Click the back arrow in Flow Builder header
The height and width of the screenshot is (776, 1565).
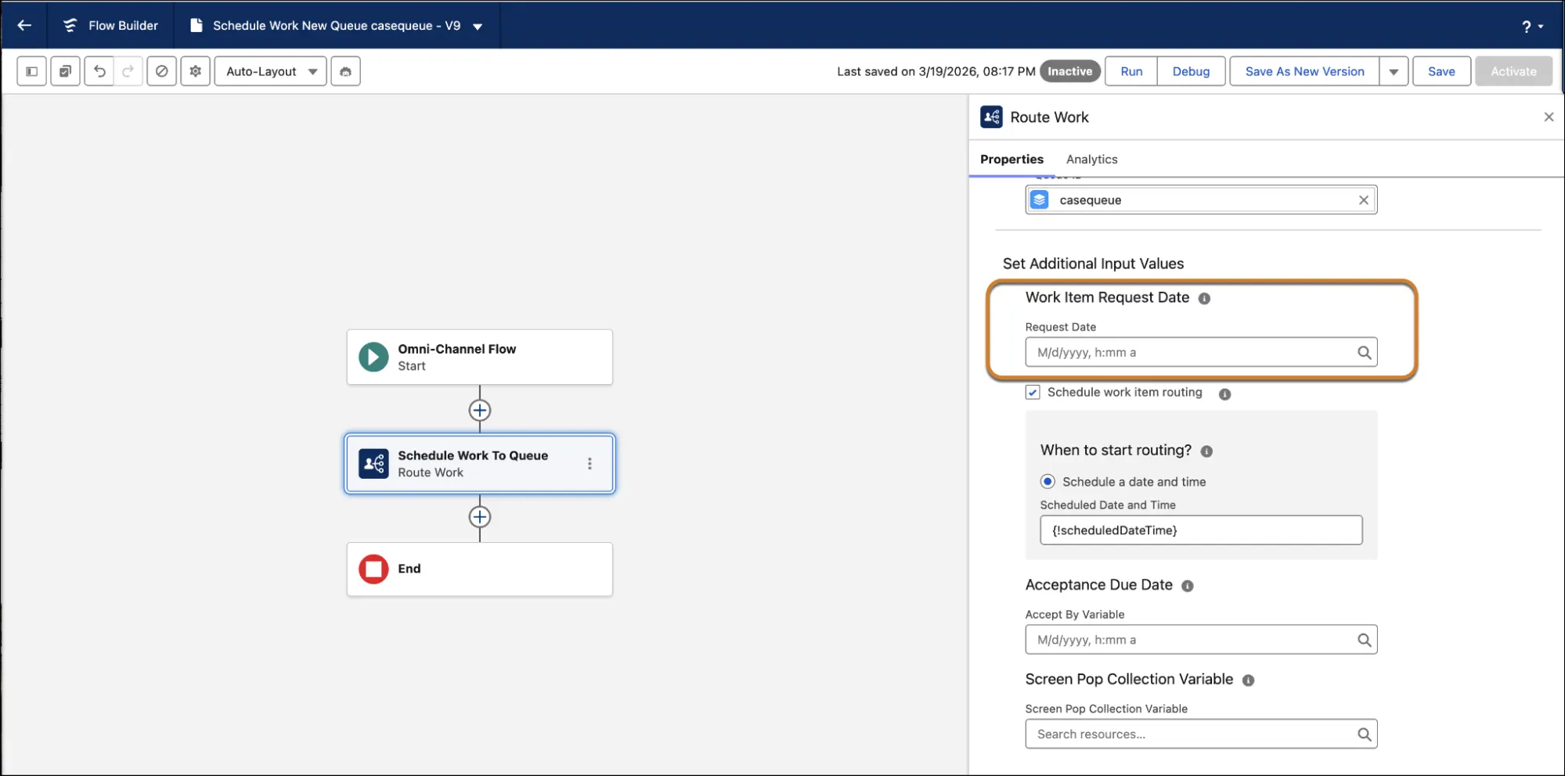24,25
